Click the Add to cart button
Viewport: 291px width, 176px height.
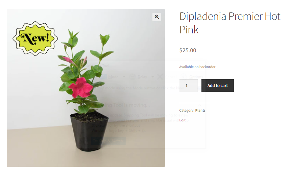pyautogui.click(x=218, y=86)
